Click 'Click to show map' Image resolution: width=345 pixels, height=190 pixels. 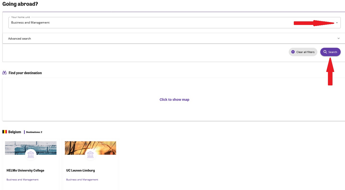pyautogui.click(x=174, y=100)
